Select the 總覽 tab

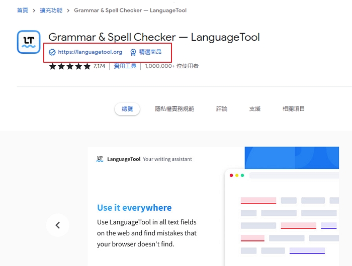(x=127, y=109)
